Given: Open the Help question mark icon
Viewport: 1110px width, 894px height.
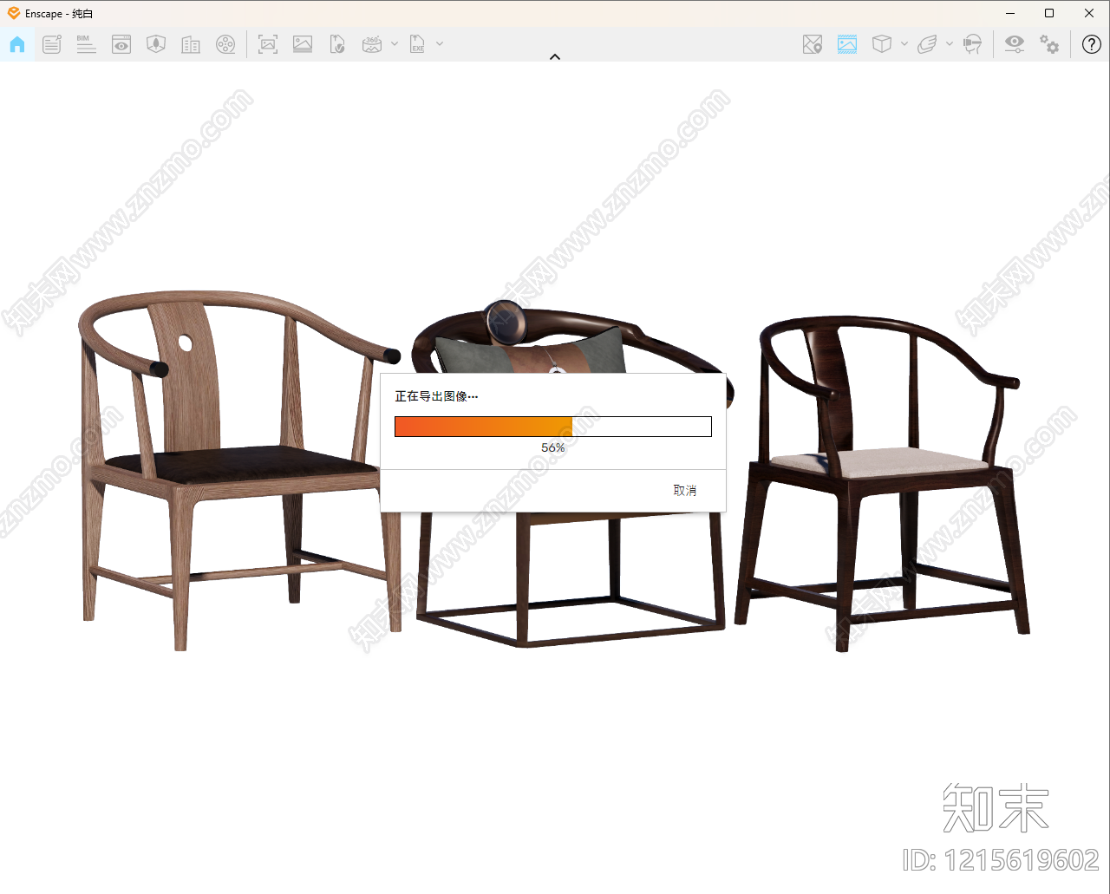Looking at the screenshot, I should coord(1092,44).
